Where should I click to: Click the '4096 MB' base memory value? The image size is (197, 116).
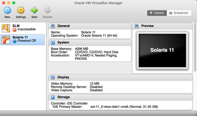click(82, 49)
